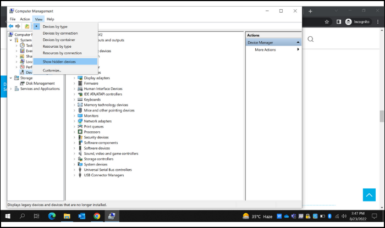Open the notification center icon
The image size is (385, 228).
374,216
